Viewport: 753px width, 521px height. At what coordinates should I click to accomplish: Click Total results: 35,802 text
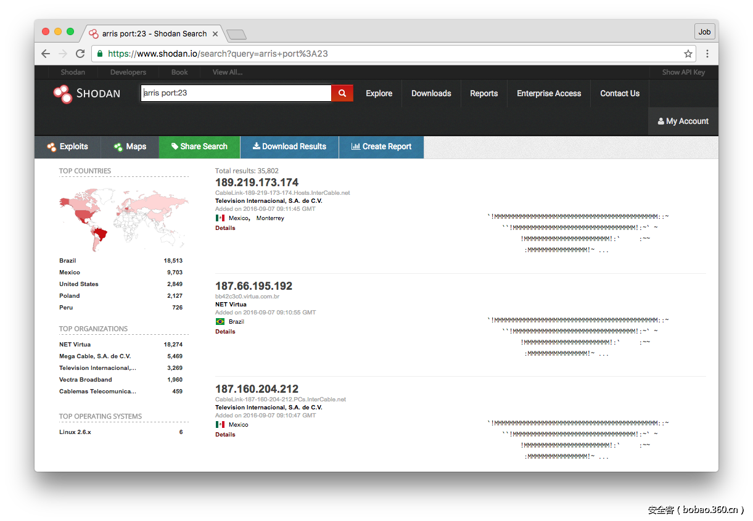247,171
